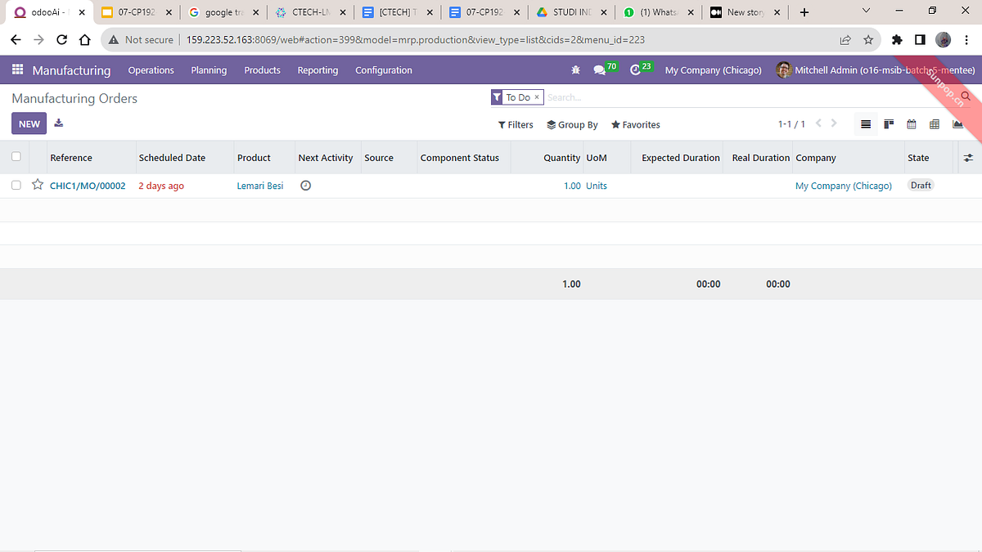Click the Draft state badge

[921, 186]
